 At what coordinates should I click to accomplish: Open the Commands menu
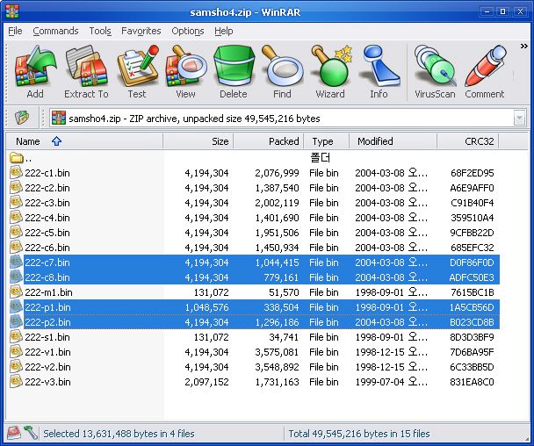pyautogui.click(x=55, y=31)
